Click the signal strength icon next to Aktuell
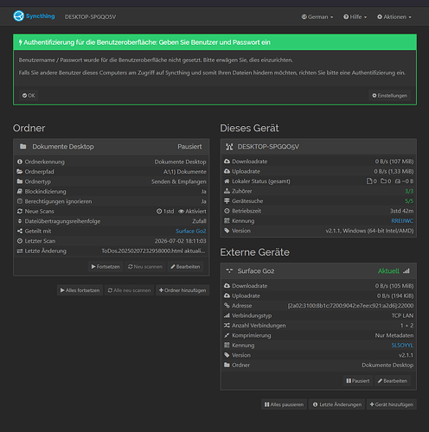The width and height of the screenshot is (429, 432). point(407,271)
